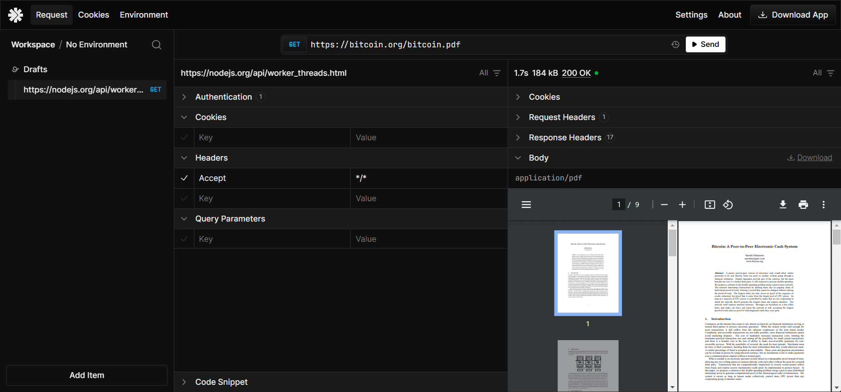This screenshot has width=841, height=392.
Task: Open the PDF viewer three-dot more menu
Action: coord(823,205)
